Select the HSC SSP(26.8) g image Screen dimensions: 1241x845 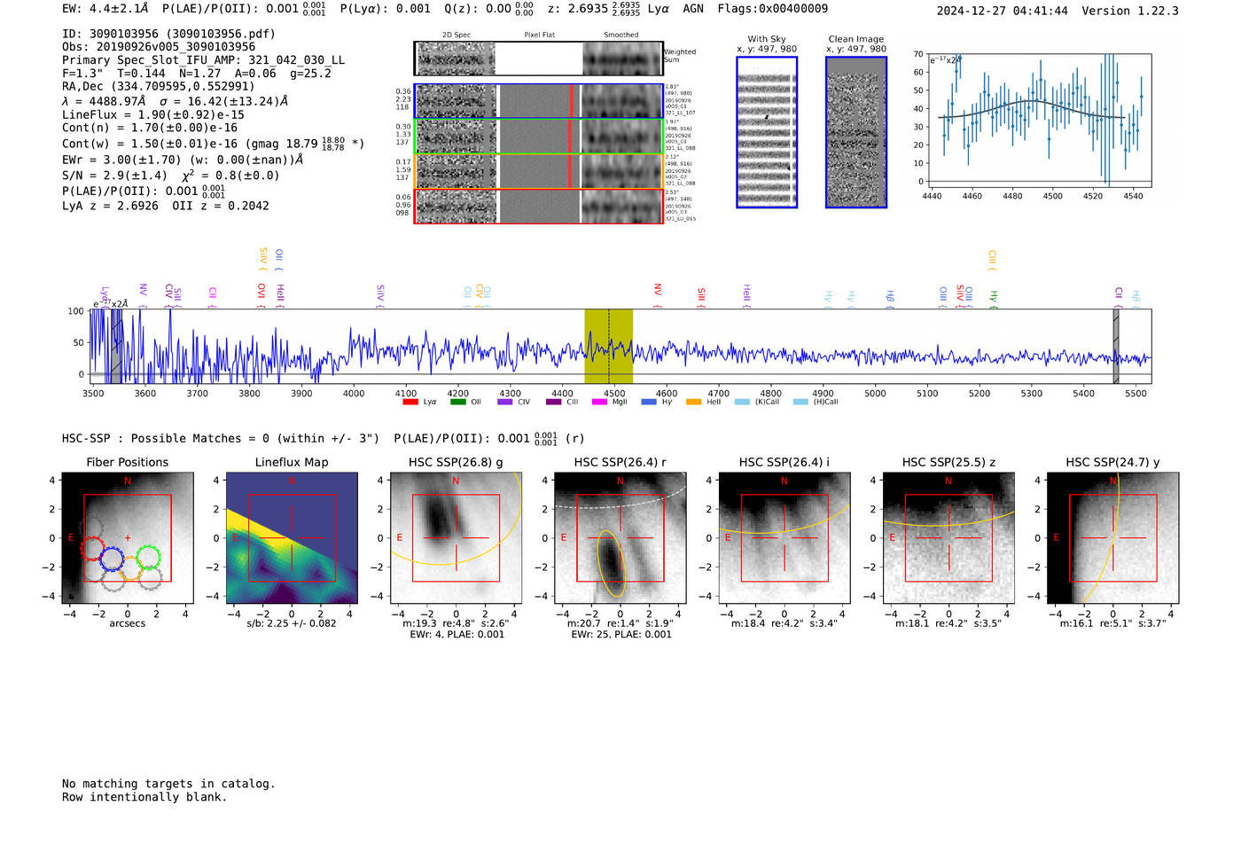pos(456,539)
